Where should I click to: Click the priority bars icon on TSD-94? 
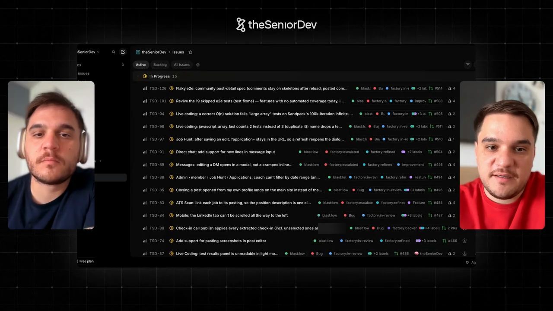point(145,114)
